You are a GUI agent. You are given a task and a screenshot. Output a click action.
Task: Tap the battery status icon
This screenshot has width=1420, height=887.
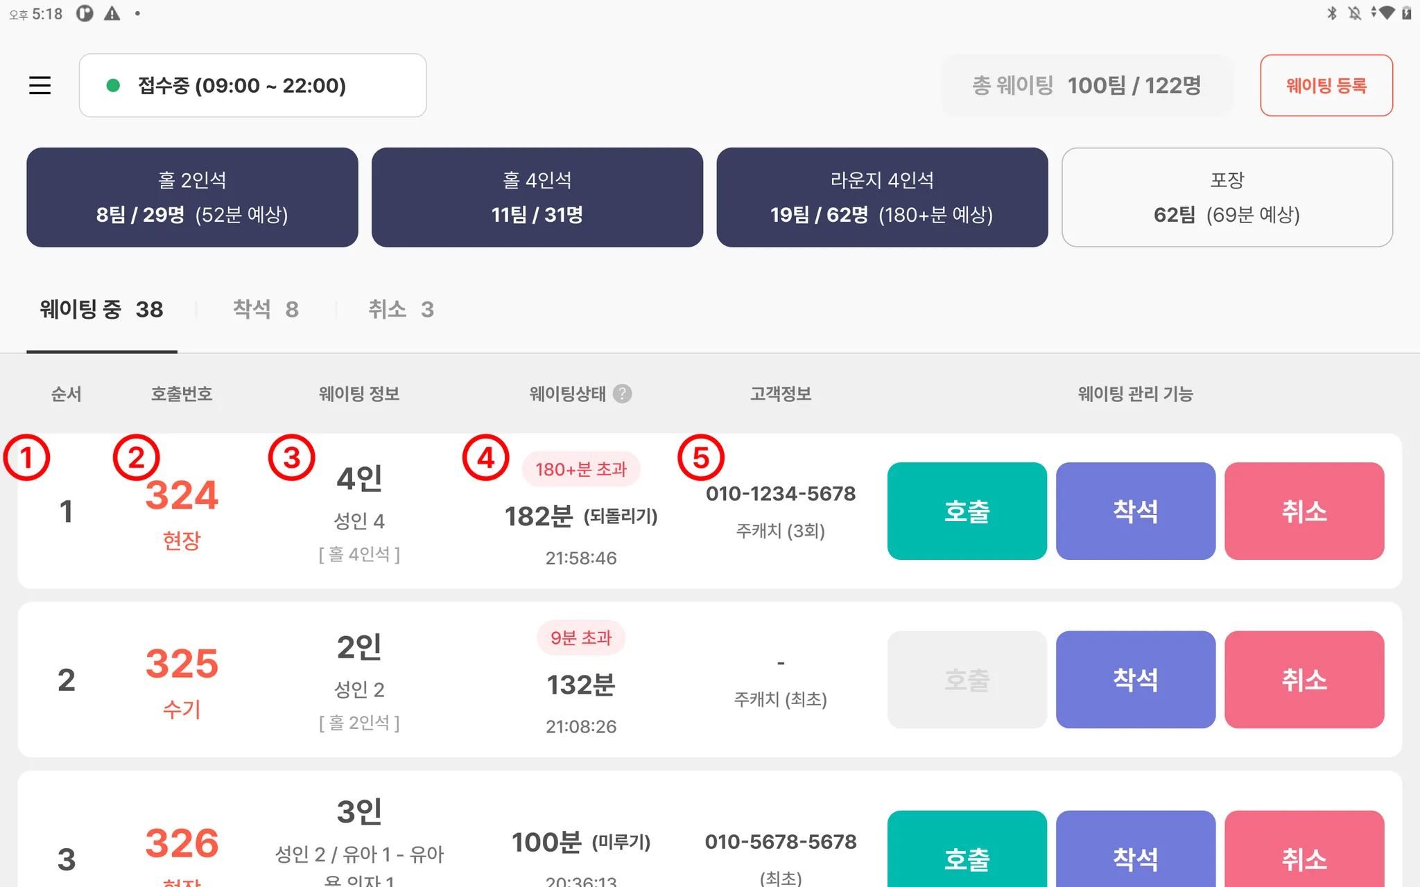[1407, 13]
